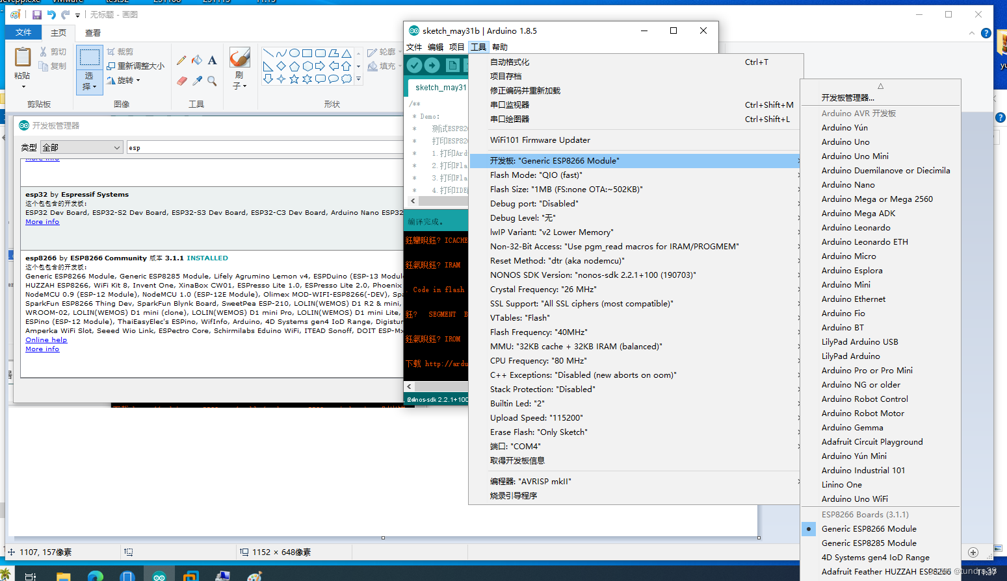Viewport: 1007px width, 581px height.
Task: Select the Pencil tool in Paint
Action: pyautogui.click(x=181, y=60)
